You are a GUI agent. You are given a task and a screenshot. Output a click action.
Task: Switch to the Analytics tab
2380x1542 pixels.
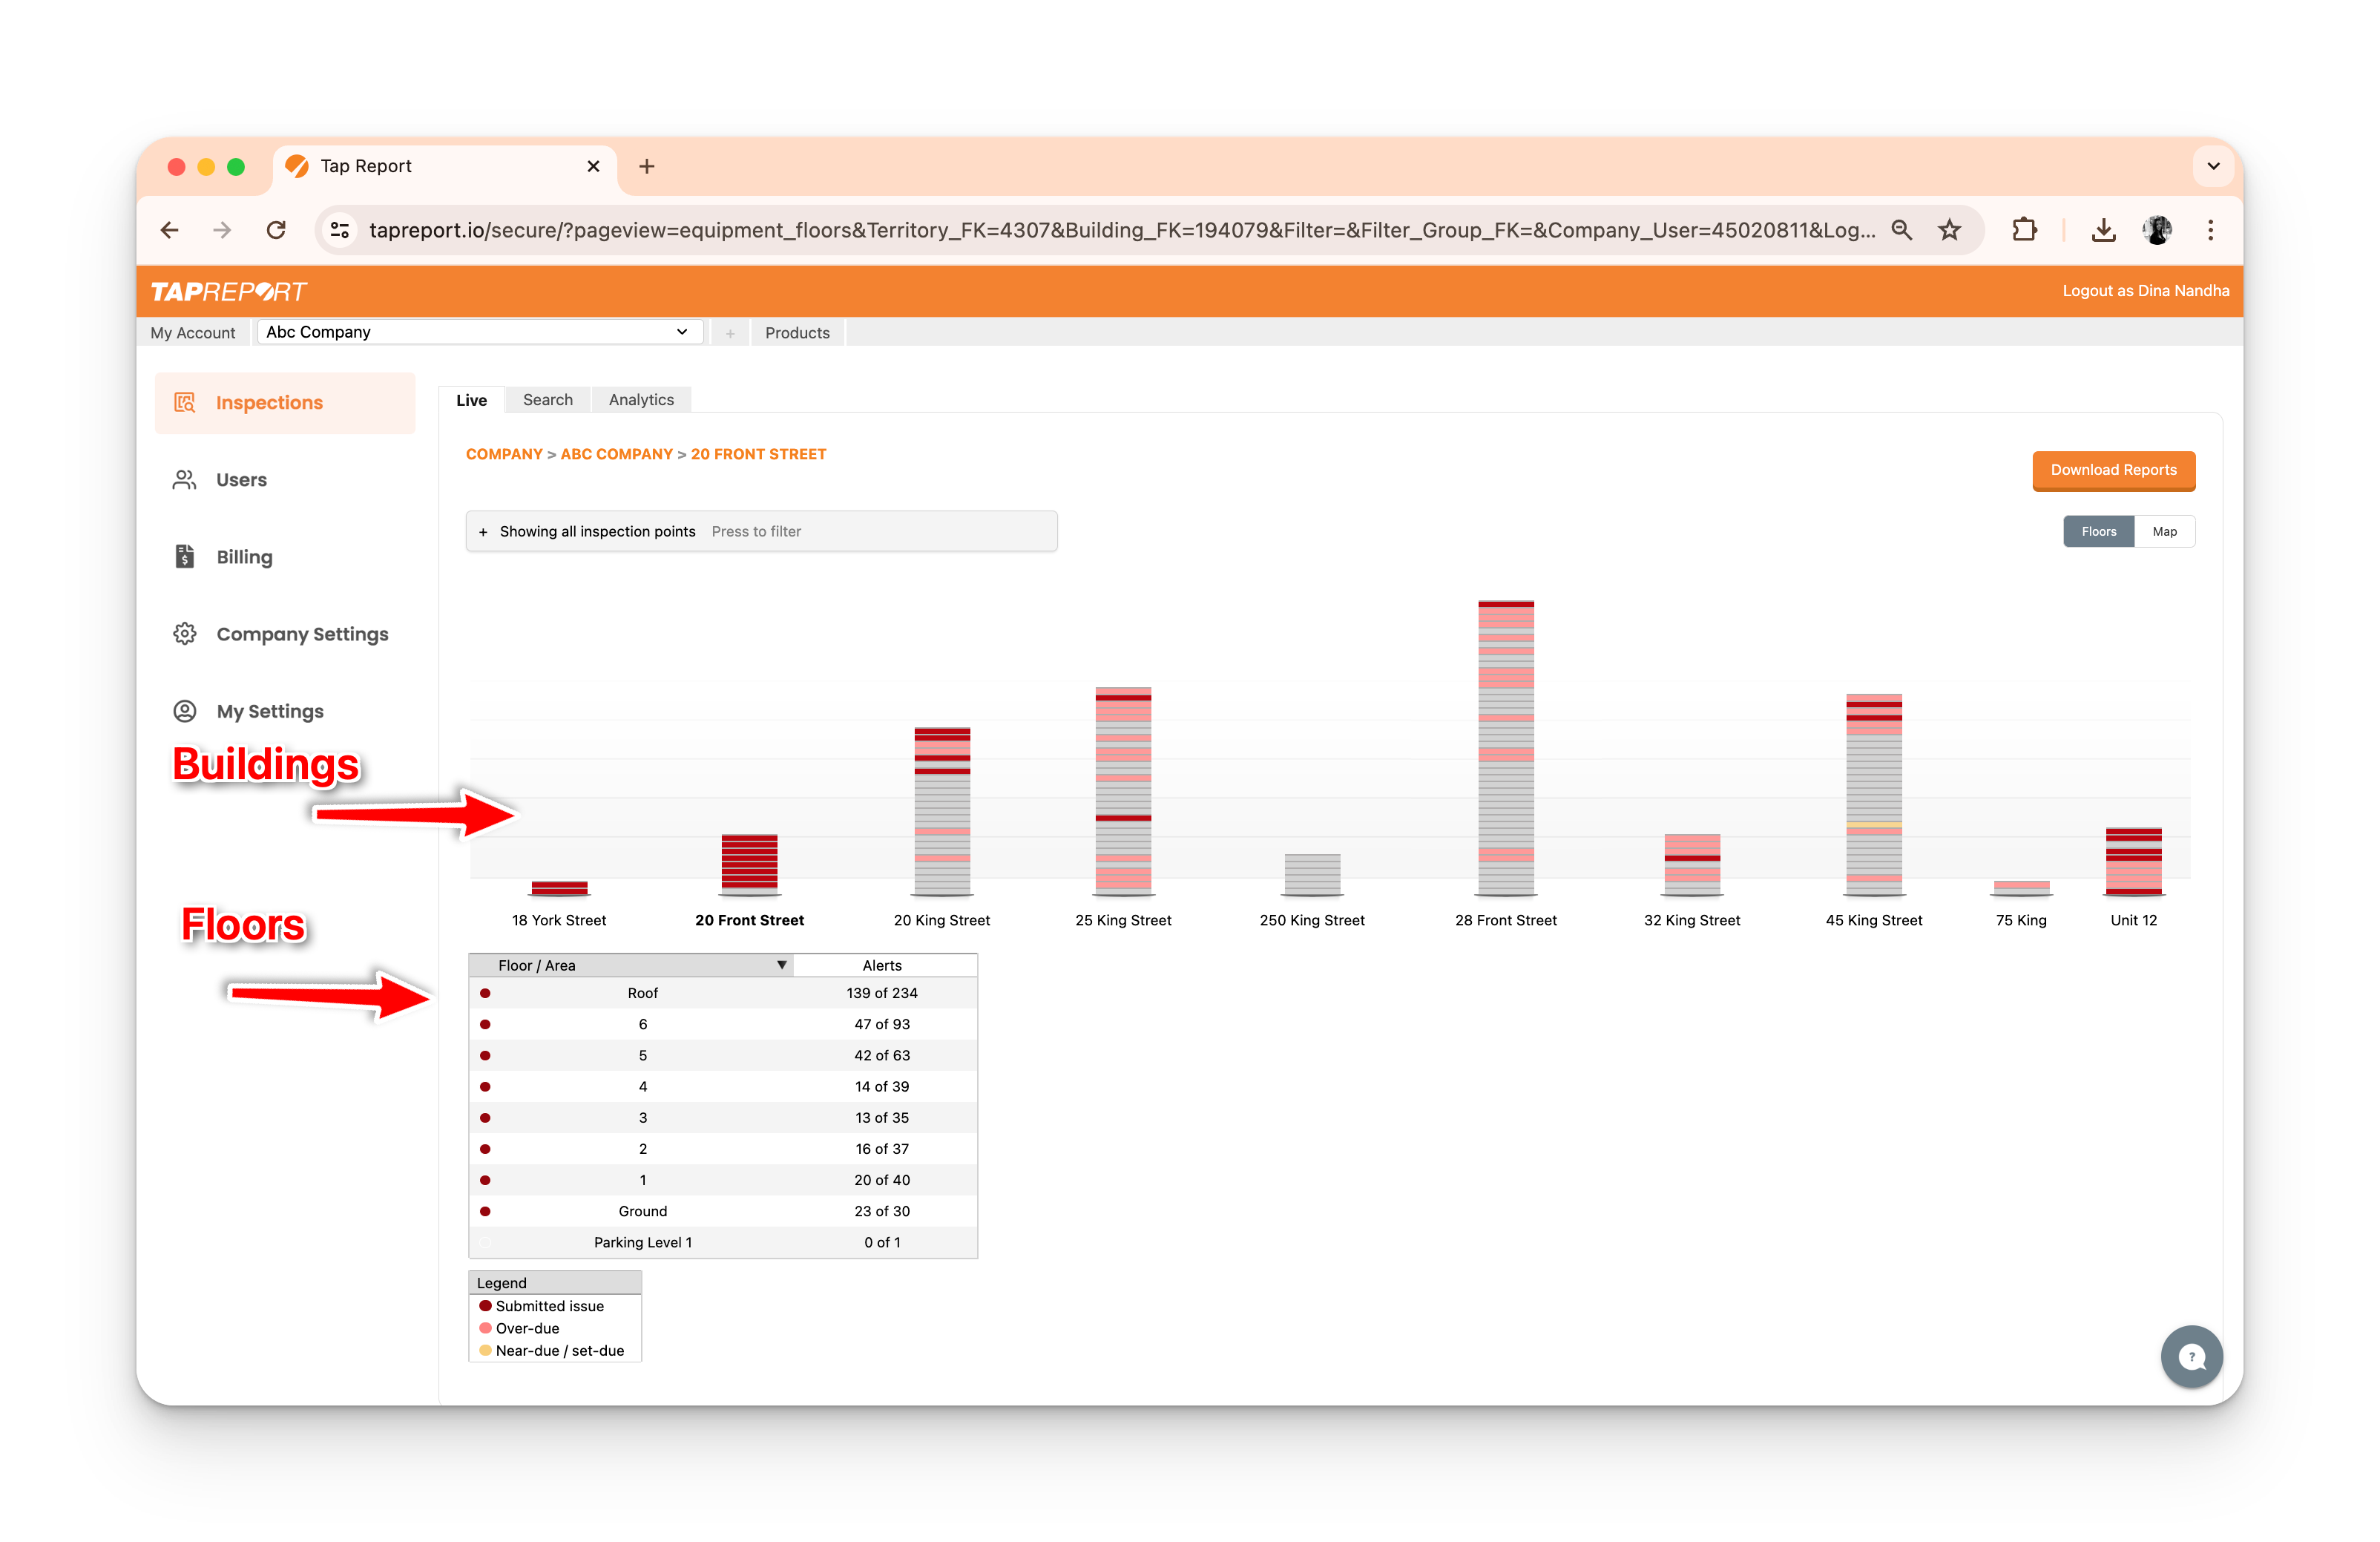coord(641,400)
